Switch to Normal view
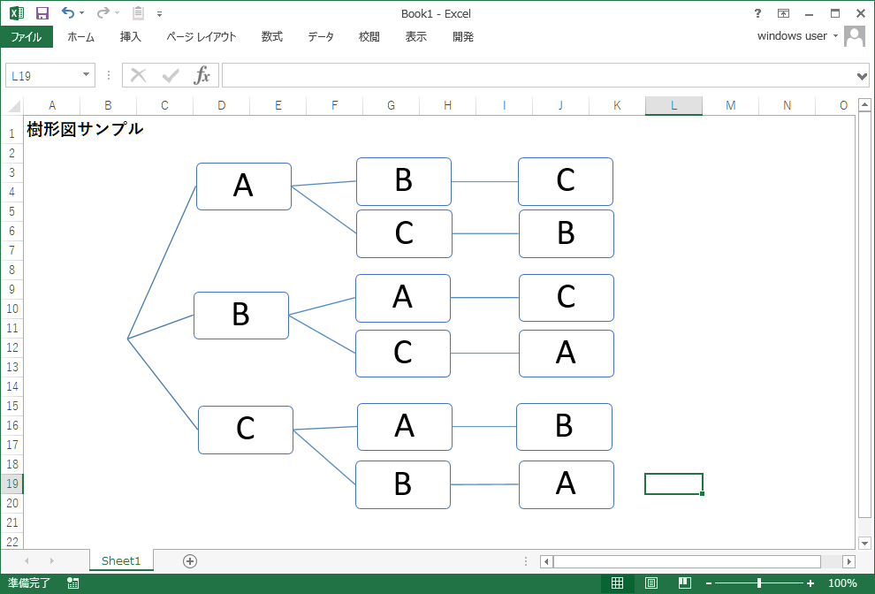This screenshot has width=875, height=594. 618,583
